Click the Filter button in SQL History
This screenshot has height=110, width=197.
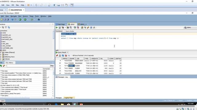pos(52,66)
